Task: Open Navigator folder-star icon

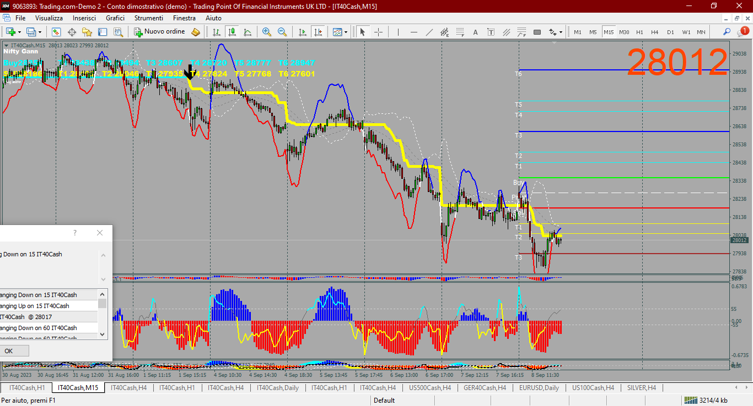Action: pyautogui.click(x=87, y=32)
